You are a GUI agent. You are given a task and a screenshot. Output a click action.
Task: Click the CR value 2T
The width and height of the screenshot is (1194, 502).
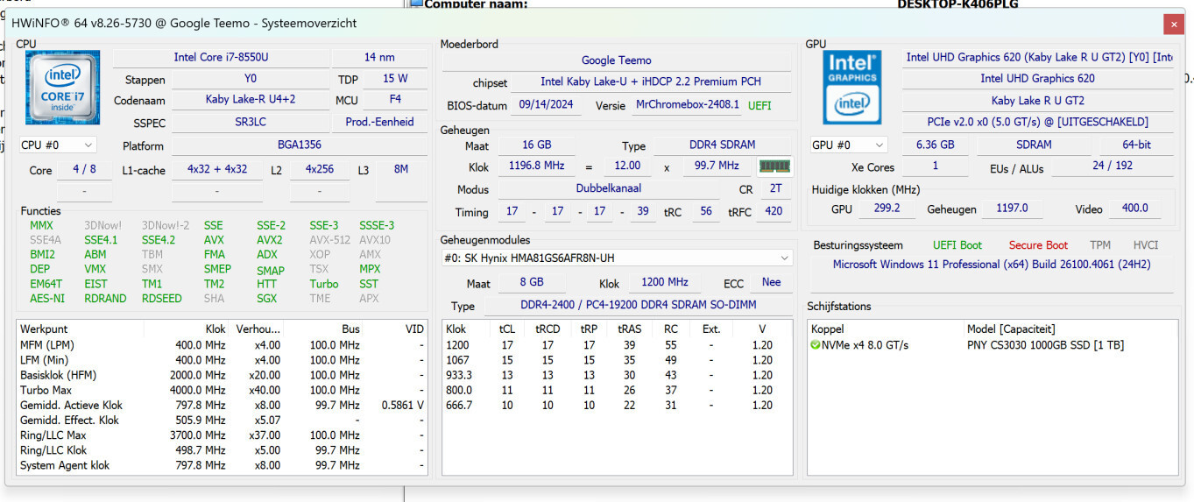click(775, 189)
